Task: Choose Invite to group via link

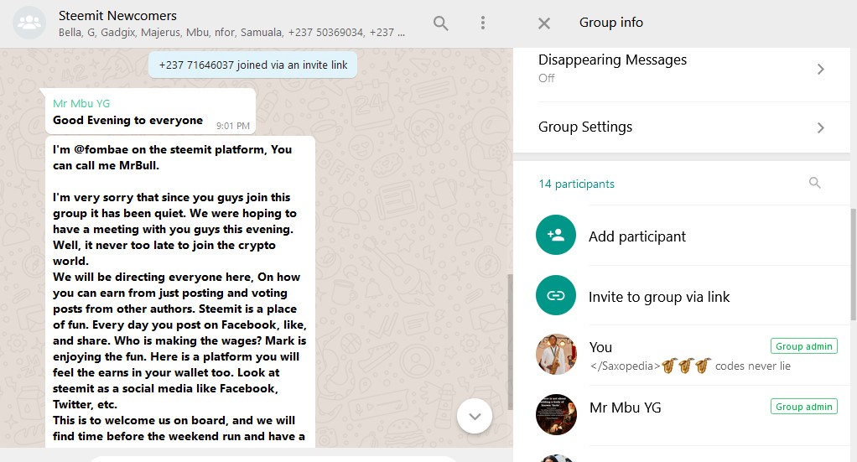Action: click(x=659, y=297)
